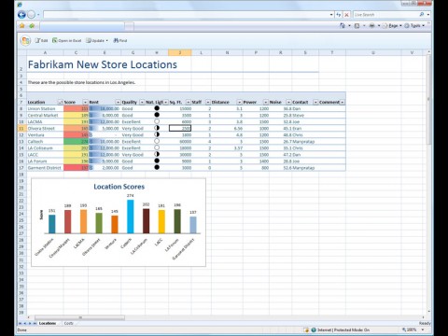Image resolution: width=448 pixels, height=336 pixels.
Task: Click the horizontal scrollbar thumb
Action: 80,317
